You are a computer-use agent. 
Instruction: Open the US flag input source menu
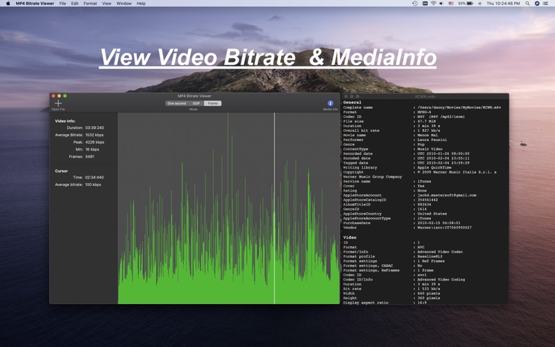click(451, 3)
